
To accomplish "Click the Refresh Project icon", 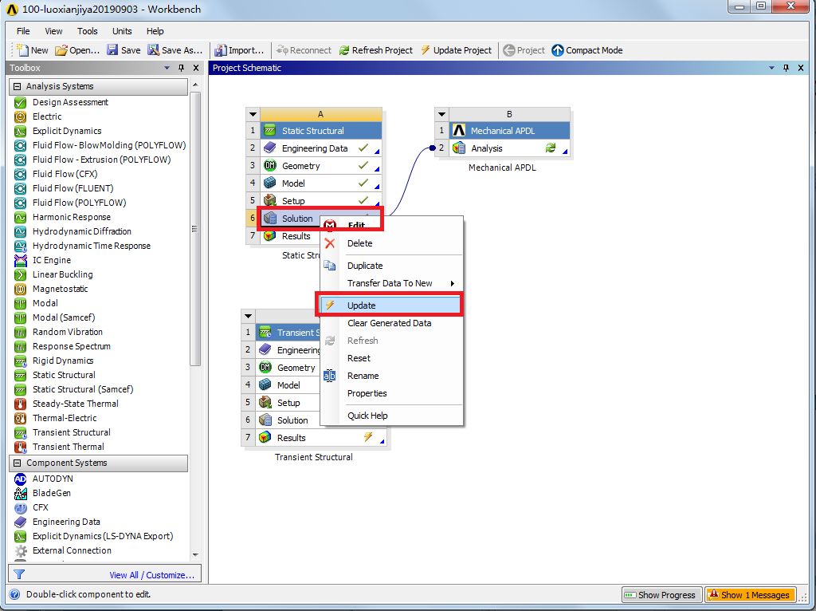I will pos(344,50).
